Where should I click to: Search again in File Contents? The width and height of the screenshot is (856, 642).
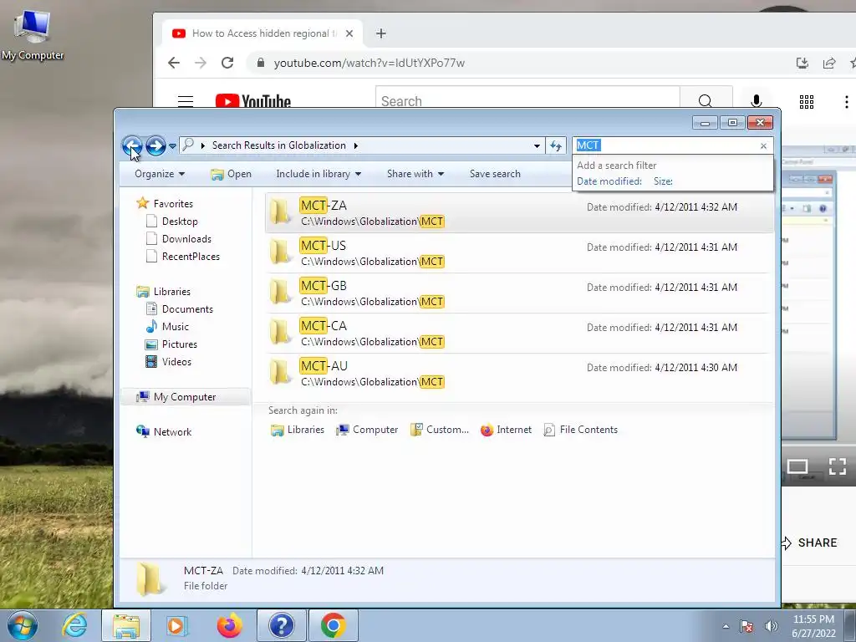[x=581, y=431]
